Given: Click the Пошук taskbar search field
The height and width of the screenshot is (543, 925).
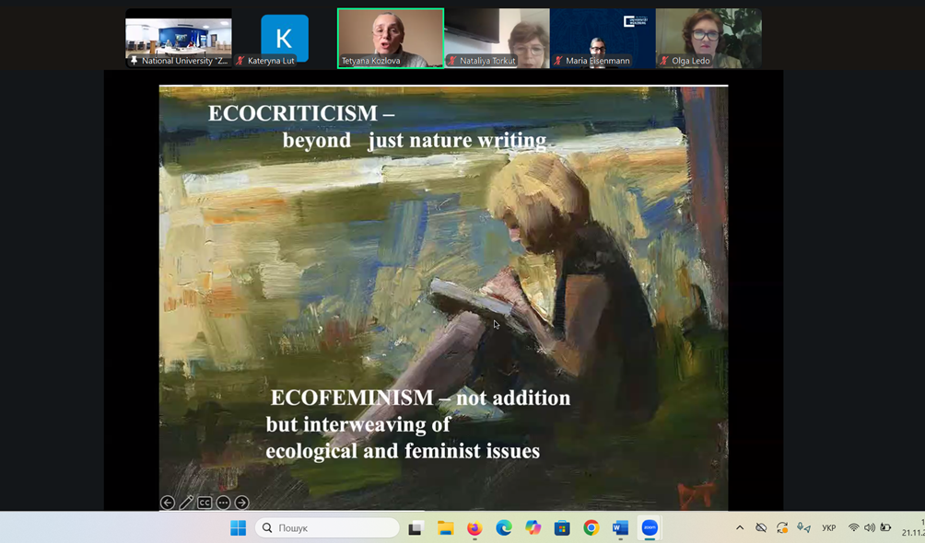Looking at the screenshot, I should pos(327,528).
